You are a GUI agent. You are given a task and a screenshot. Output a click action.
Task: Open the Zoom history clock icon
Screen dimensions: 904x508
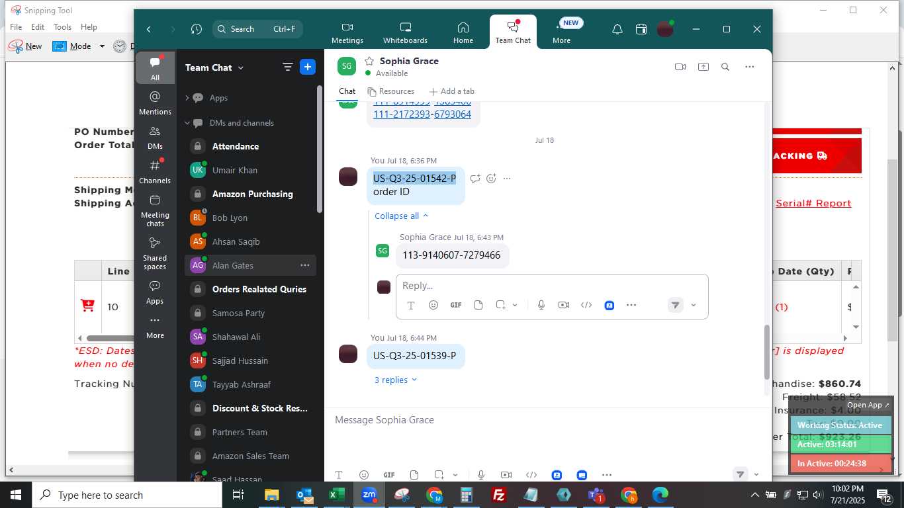196,29
